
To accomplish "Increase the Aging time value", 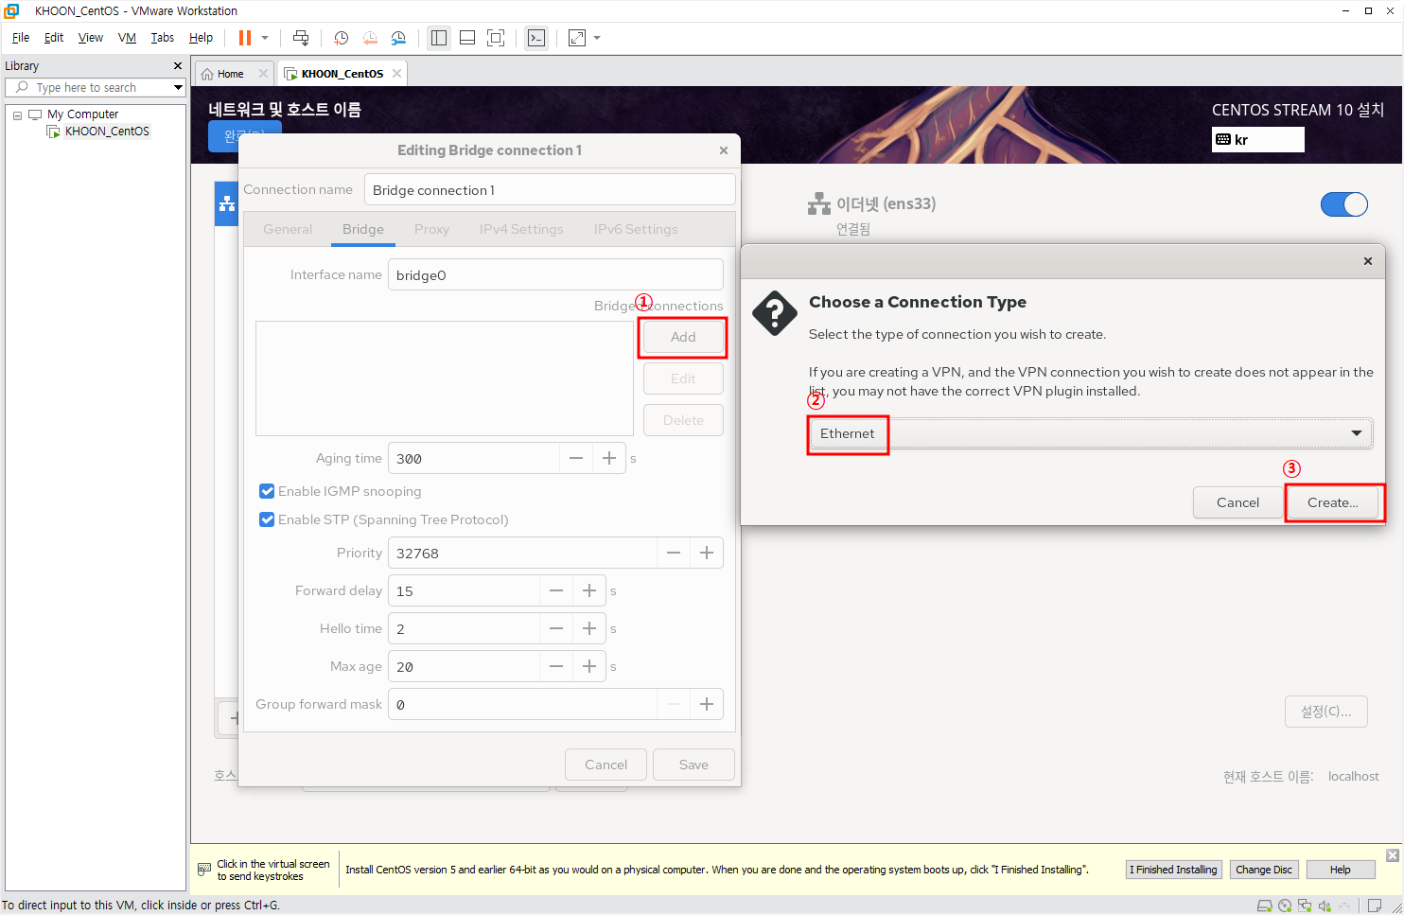I will coord(609,458).
